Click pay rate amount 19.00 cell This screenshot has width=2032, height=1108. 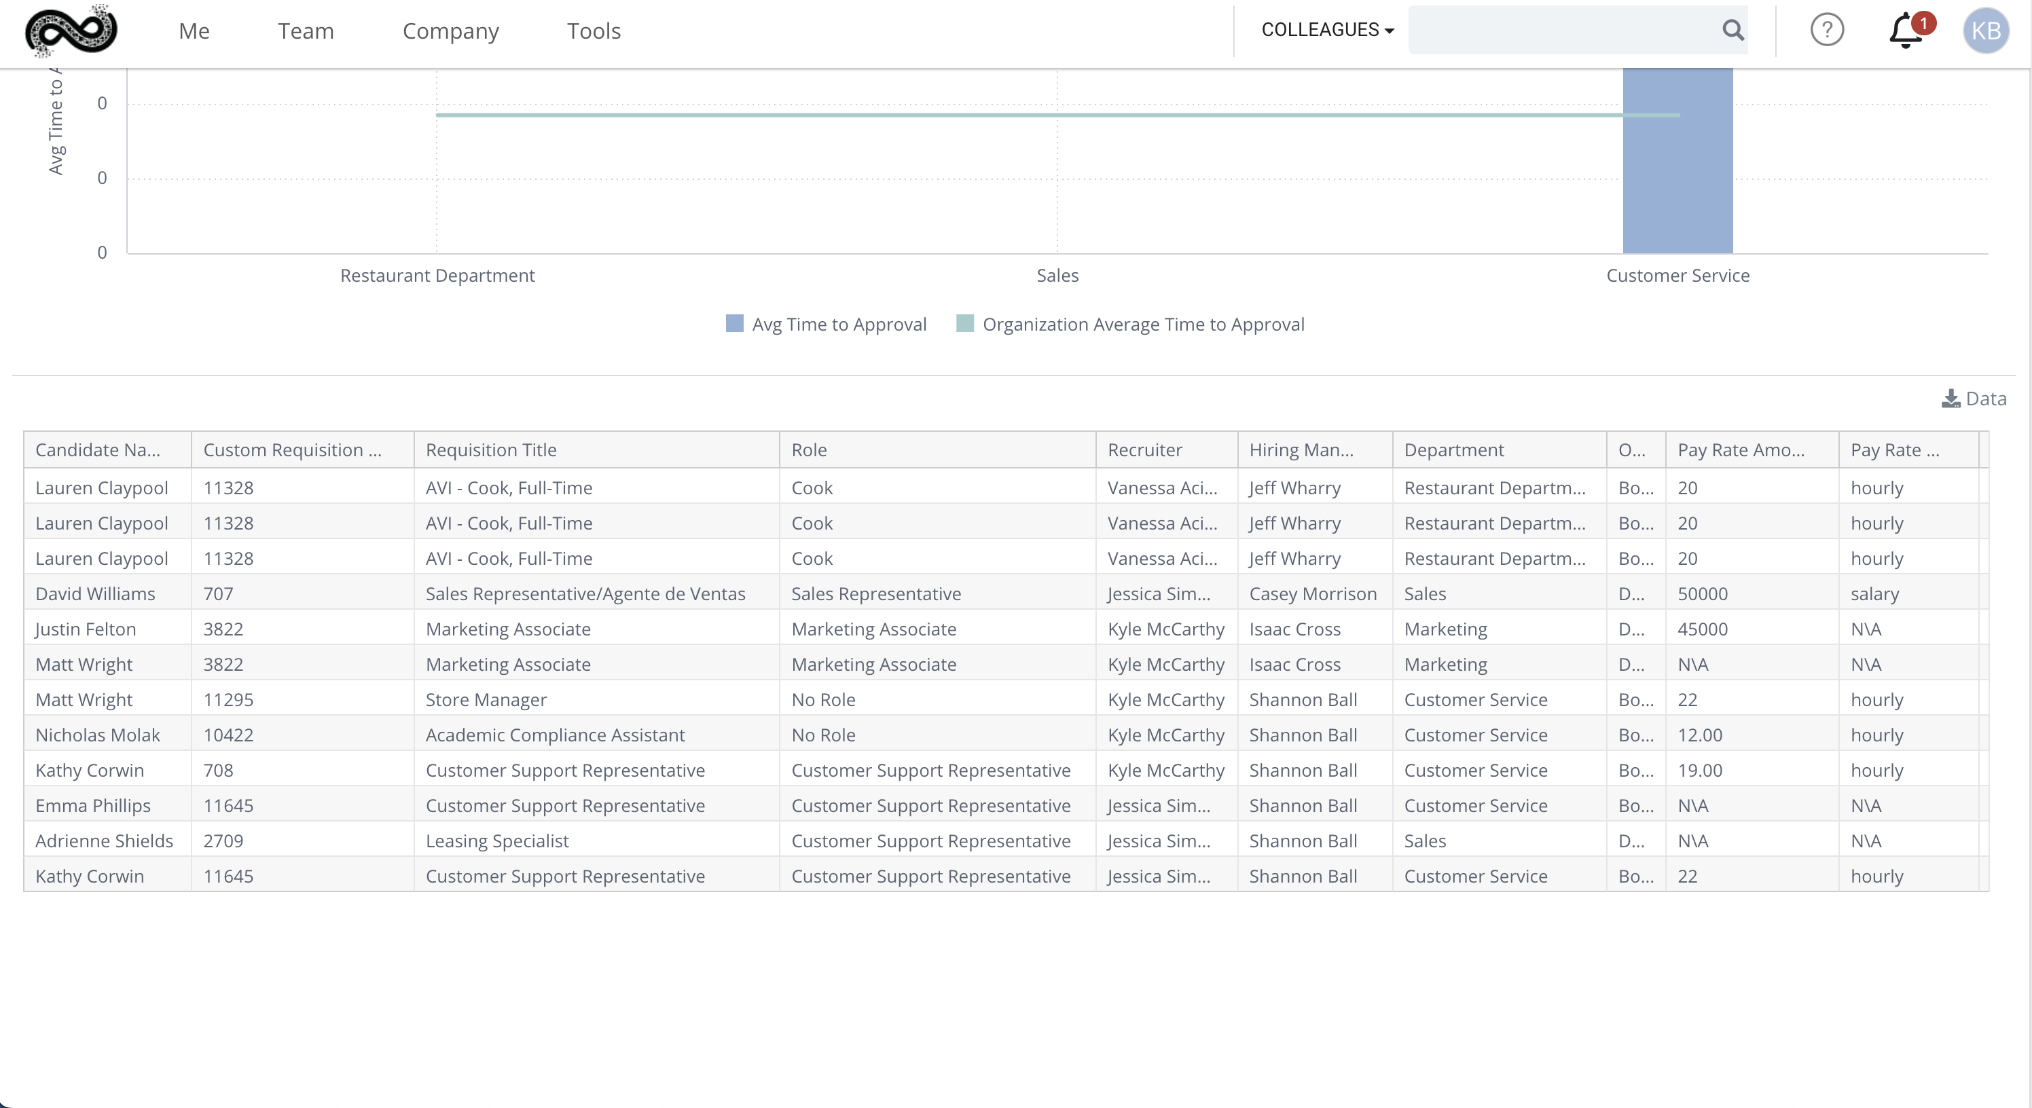point(1752,770)
